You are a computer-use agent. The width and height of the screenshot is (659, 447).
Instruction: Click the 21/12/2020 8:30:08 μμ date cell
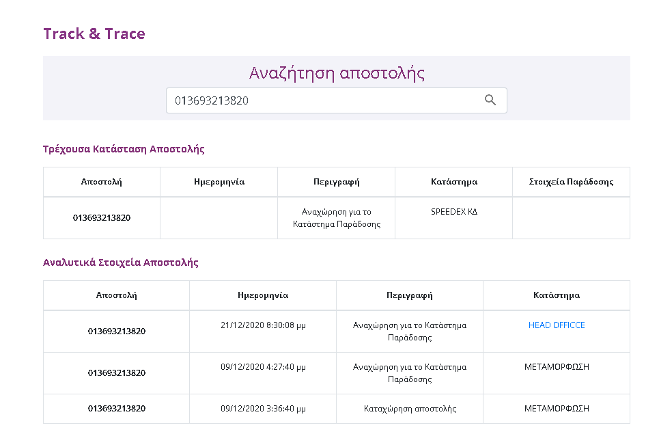click(x=263, y=325)
